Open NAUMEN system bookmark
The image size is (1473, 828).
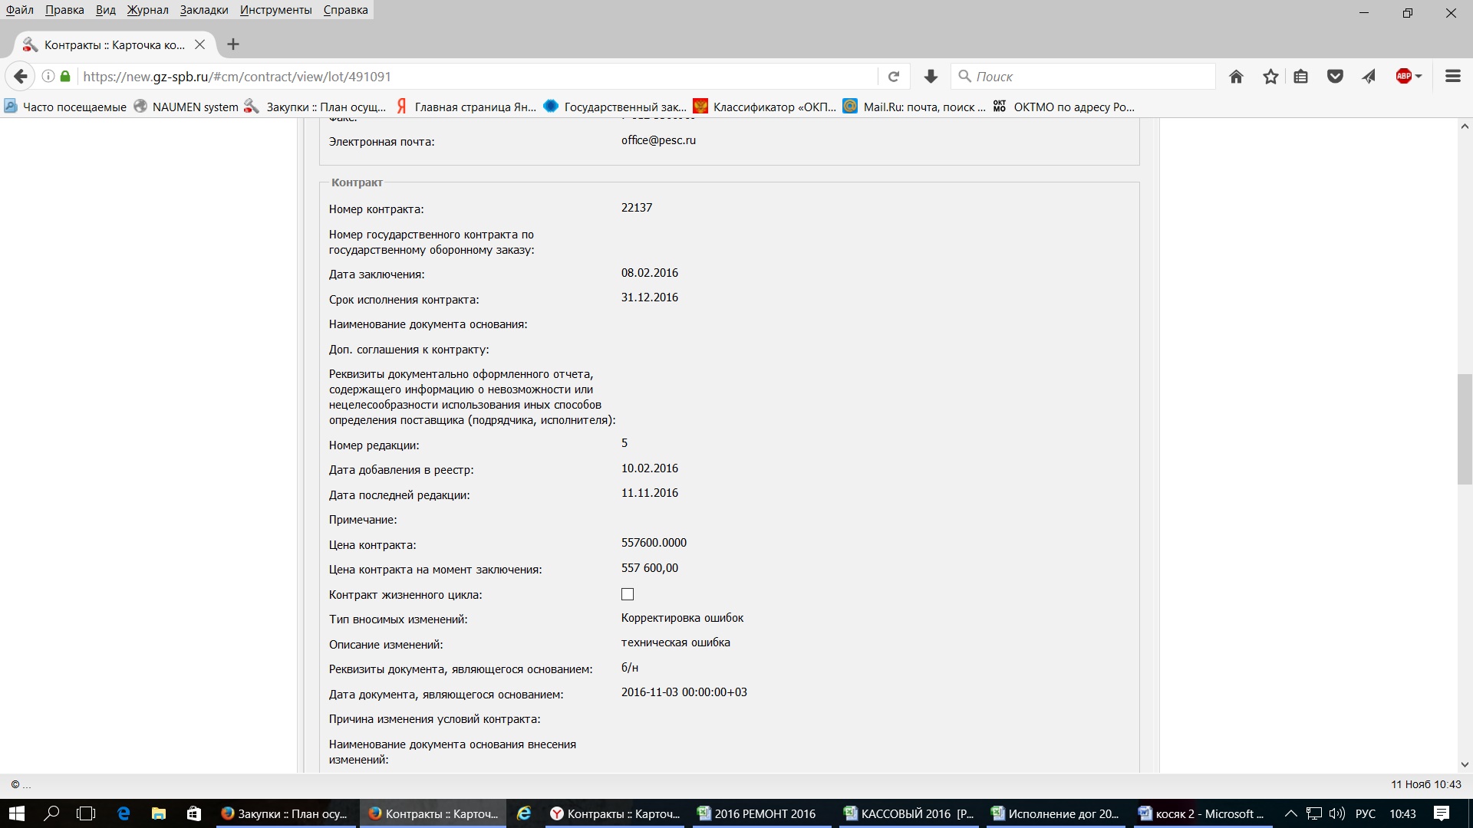(186, 107)
